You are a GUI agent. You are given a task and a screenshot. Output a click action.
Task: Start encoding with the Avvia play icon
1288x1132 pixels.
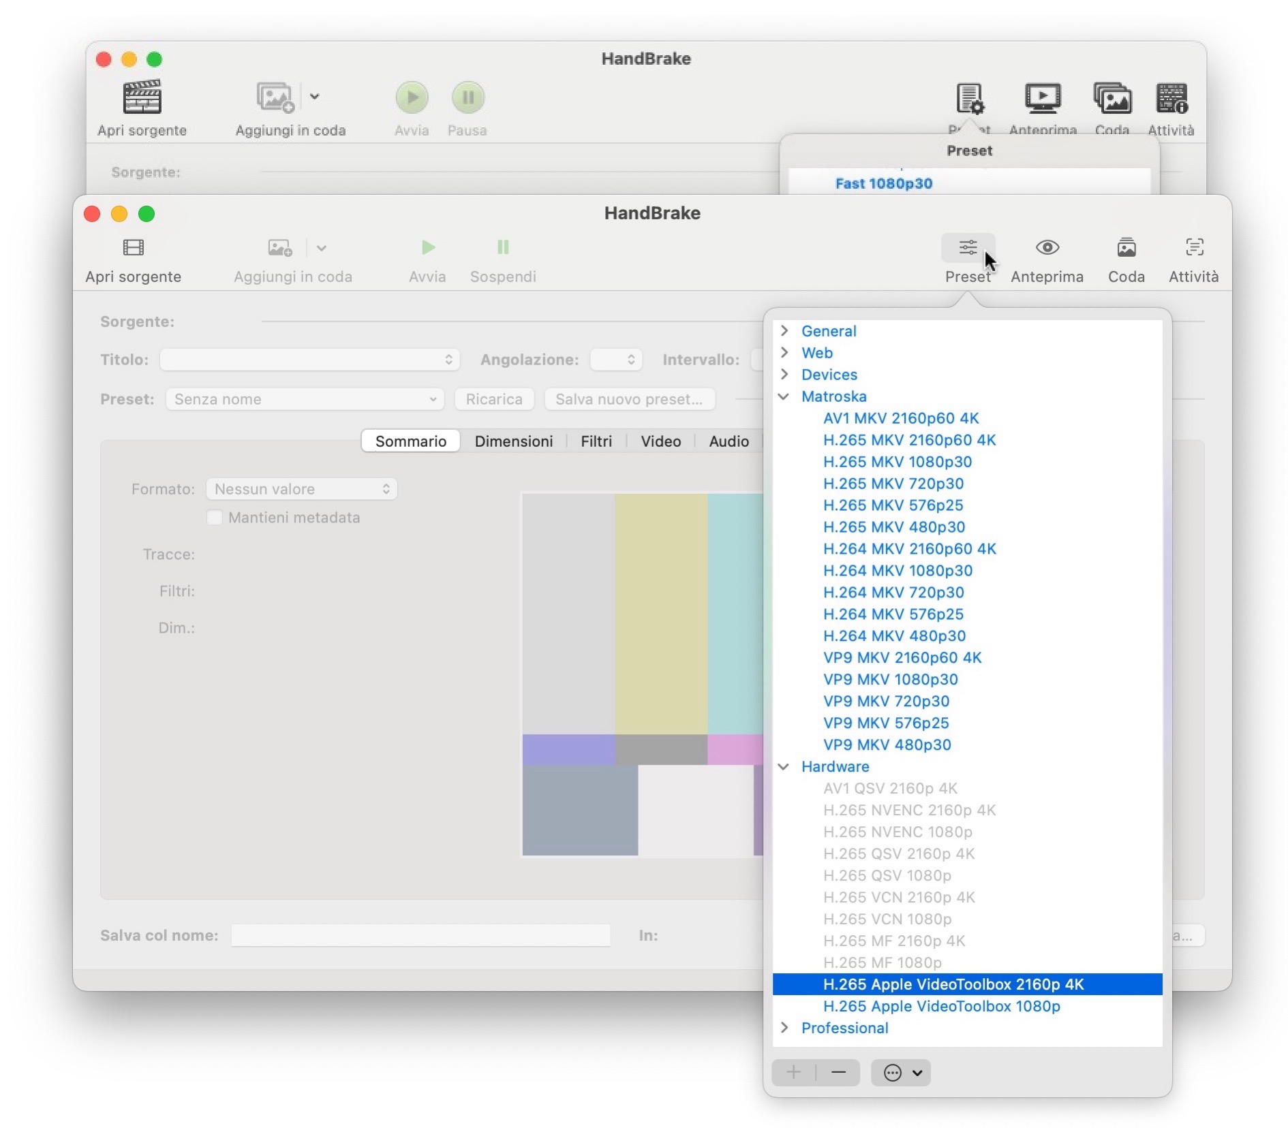tap(428, 247)
